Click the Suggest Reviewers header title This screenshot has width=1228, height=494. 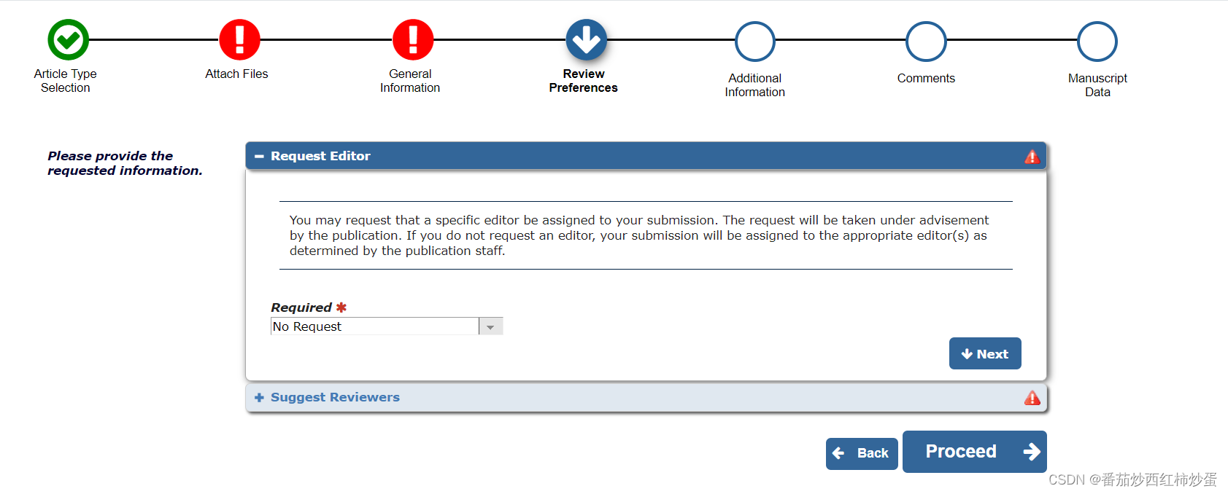pos(335,397)
